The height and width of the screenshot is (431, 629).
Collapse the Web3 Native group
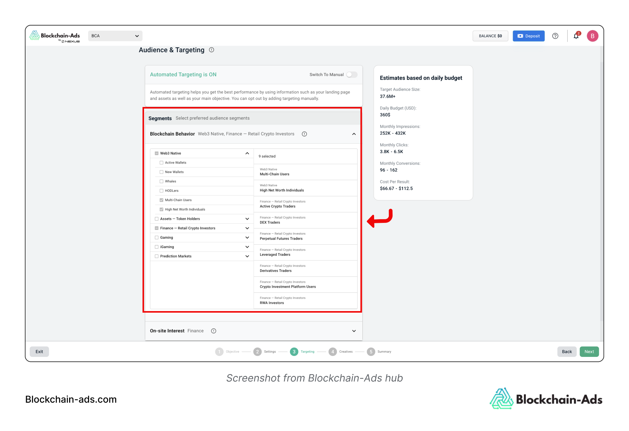pos(247,153)
